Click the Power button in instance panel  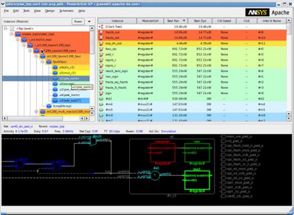(78, 21)
